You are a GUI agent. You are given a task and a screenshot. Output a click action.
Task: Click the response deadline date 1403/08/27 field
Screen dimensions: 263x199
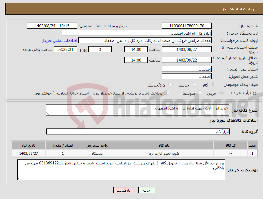coord(187,49)
